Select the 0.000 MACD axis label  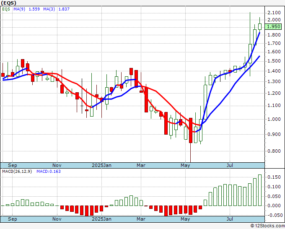pos(274,206)
